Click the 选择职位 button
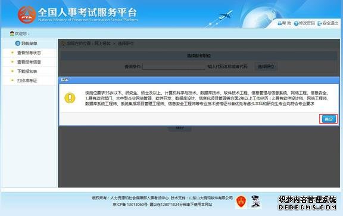343x216 pixels. point(266,66)
